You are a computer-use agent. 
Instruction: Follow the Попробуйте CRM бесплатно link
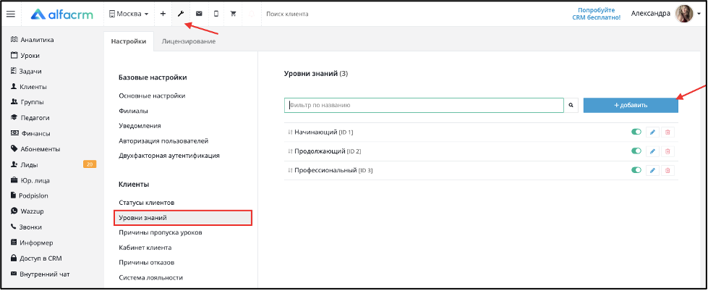pyautogui.click(x=600, y=14)
